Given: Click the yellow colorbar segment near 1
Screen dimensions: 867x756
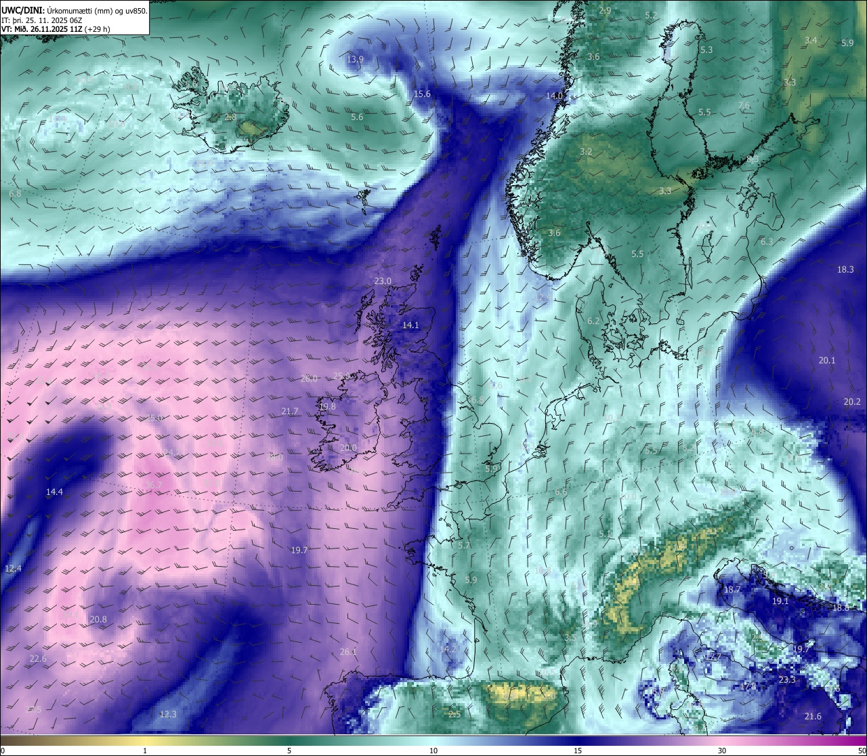Looking at the screenshot, I should [145, 740].
